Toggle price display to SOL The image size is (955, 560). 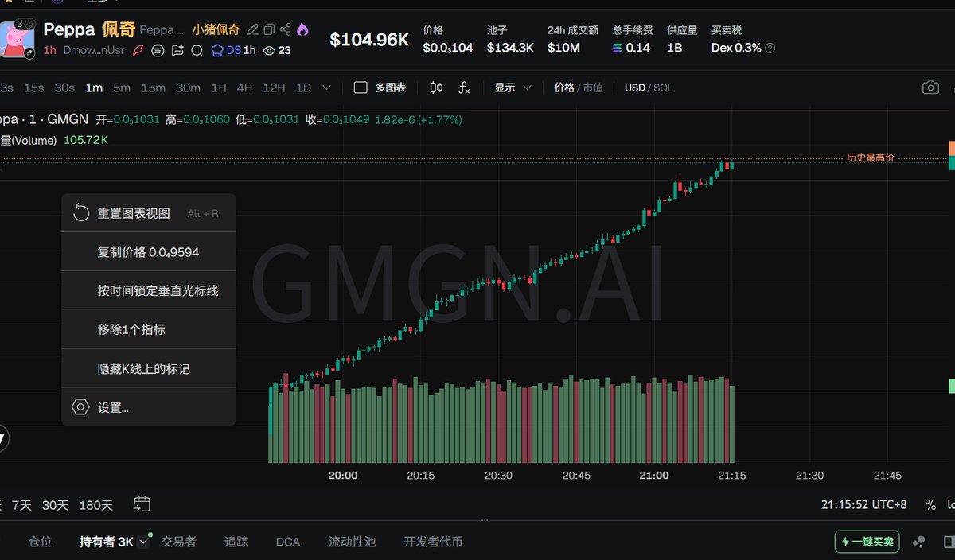tap(664, 87)
